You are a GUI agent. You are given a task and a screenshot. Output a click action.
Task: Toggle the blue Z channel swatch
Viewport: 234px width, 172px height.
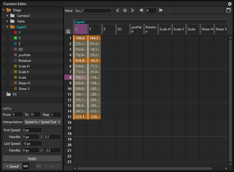pyautogui.click(x=15, y=44)
